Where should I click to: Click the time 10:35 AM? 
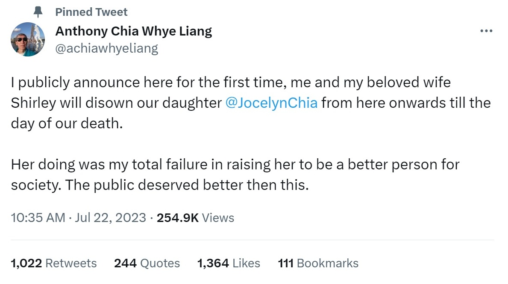click(x=36, y=218)
